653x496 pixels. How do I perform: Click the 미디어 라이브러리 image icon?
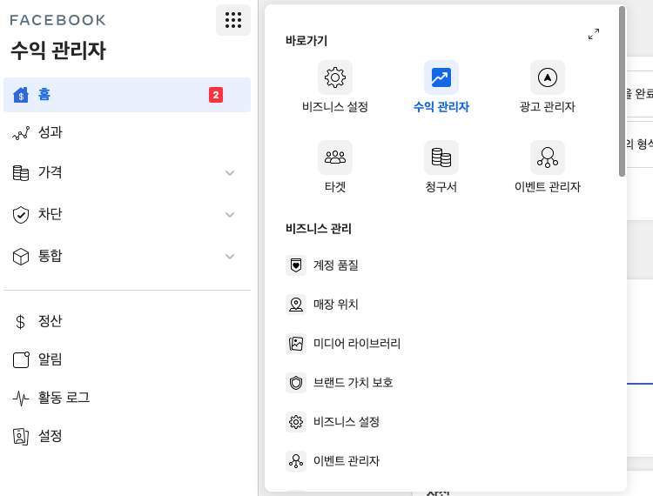pos(296,344)
